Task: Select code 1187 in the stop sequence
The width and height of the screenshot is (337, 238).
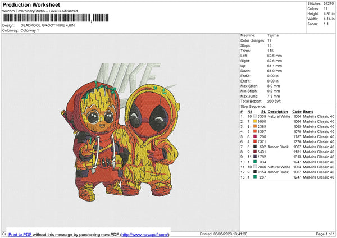Action: click(297, 136)
